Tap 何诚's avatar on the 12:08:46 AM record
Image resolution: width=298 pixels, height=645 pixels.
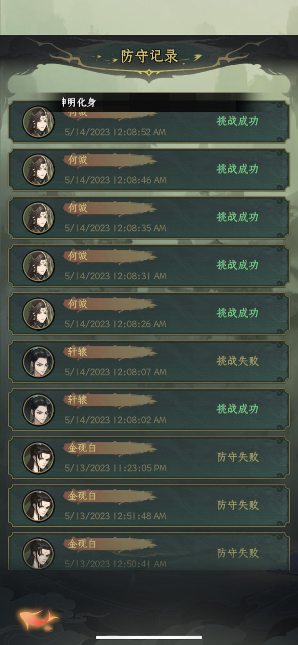[39, 170]
